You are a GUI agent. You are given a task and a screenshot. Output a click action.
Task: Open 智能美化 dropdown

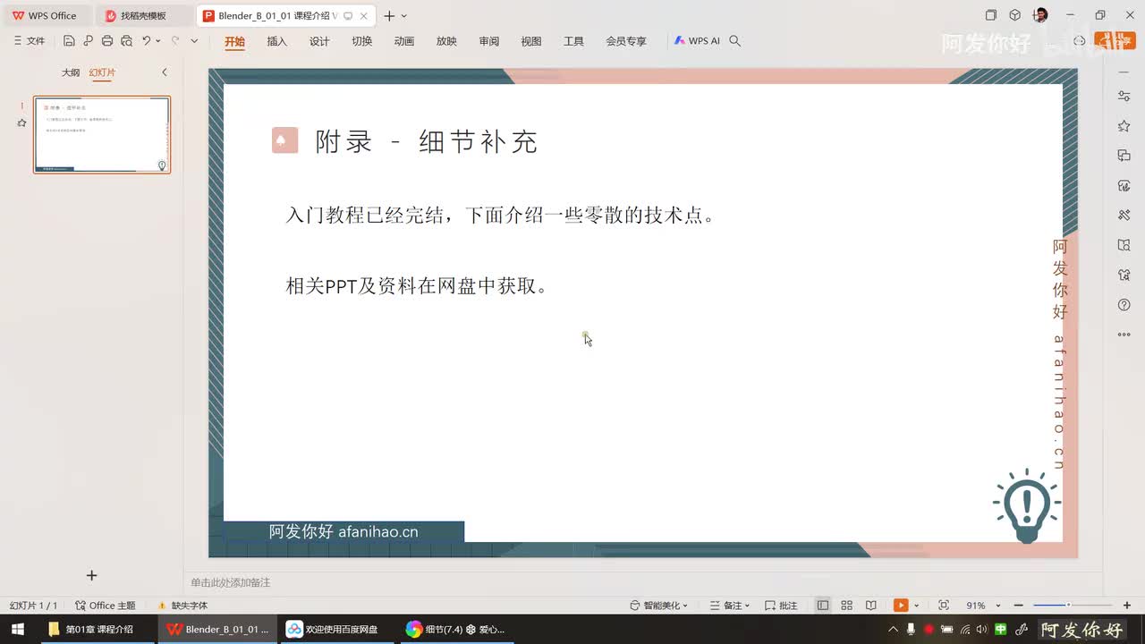(659, 606)
